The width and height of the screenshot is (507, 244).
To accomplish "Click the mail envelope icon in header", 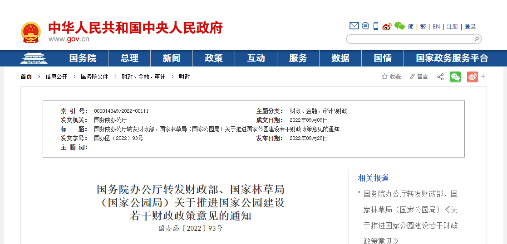I will click(354, 26).
